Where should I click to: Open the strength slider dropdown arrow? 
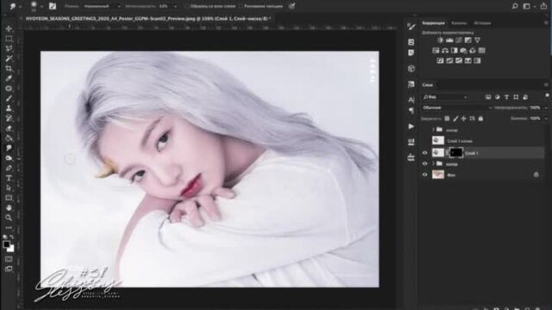click(175, 6)
